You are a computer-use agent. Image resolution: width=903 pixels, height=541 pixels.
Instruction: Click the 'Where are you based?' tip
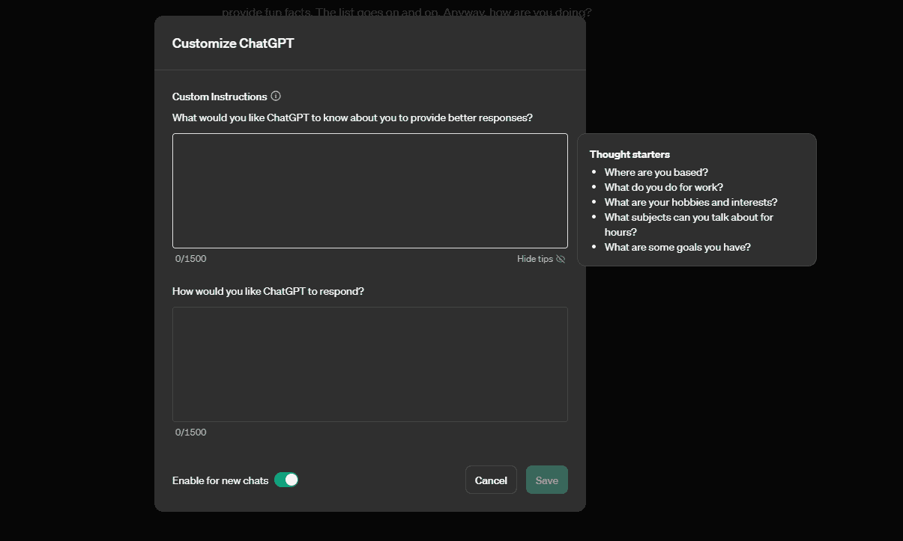coord(656,172)
